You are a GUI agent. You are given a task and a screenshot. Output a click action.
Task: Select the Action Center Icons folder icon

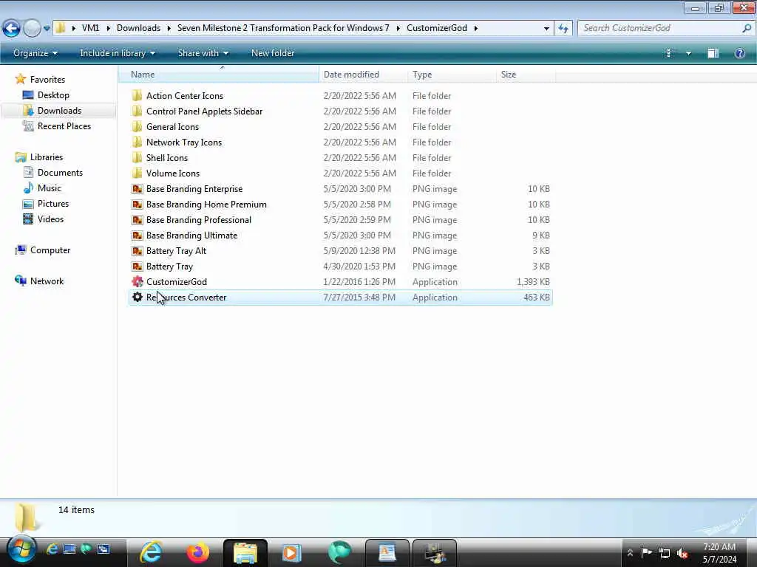pyautogui.click(x=137, y=95)
